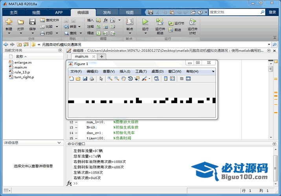The height and width of the screenshot is (196, 281).
Task: Switch to the APP ribbon tab
Action: click(x=59, y=12)
